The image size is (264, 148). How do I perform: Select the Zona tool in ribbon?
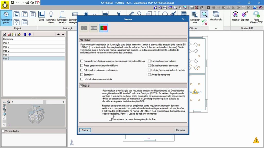click(42, 14)
